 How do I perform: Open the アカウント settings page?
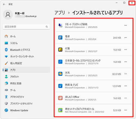tap(26, 77)
